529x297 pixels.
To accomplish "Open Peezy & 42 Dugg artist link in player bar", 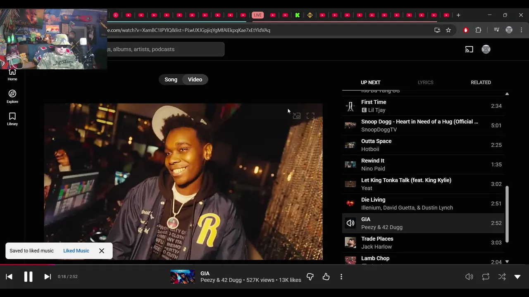I will click(221, 280).
